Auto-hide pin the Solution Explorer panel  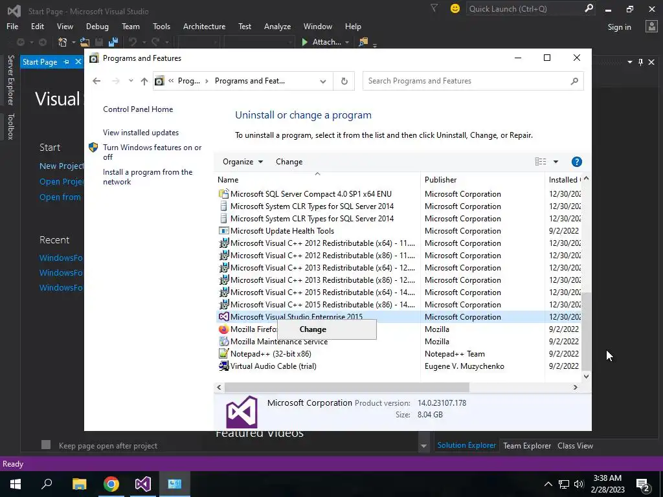[640, 62]
